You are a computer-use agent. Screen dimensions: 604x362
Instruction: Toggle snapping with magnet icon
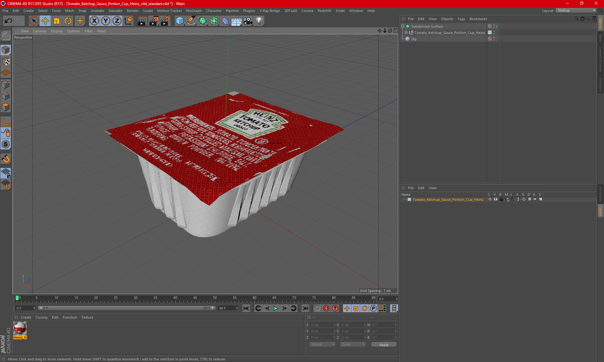[6, 159]
